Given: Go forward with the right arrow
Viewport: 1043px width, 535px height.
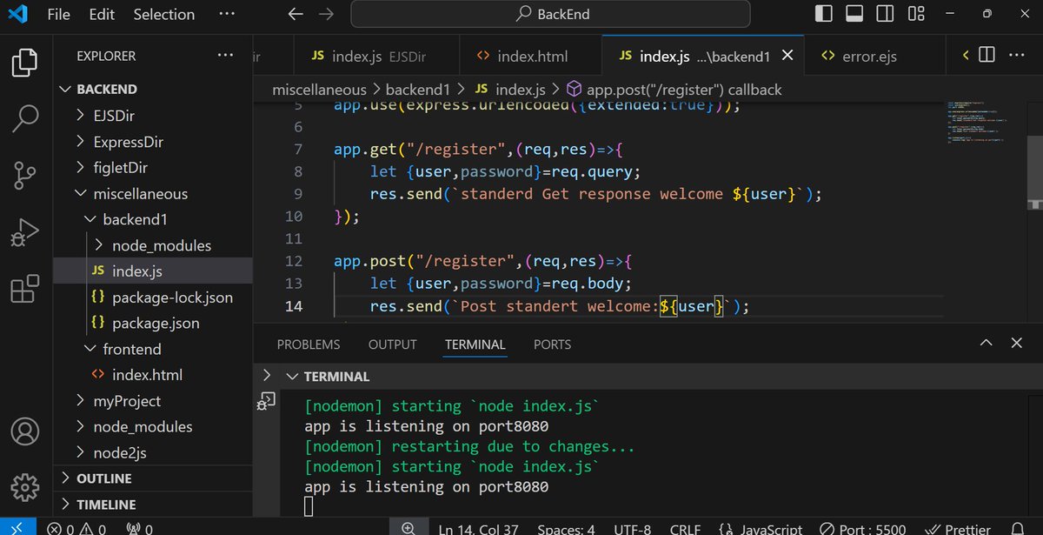Looking at the screenshot, I should 326,14.
